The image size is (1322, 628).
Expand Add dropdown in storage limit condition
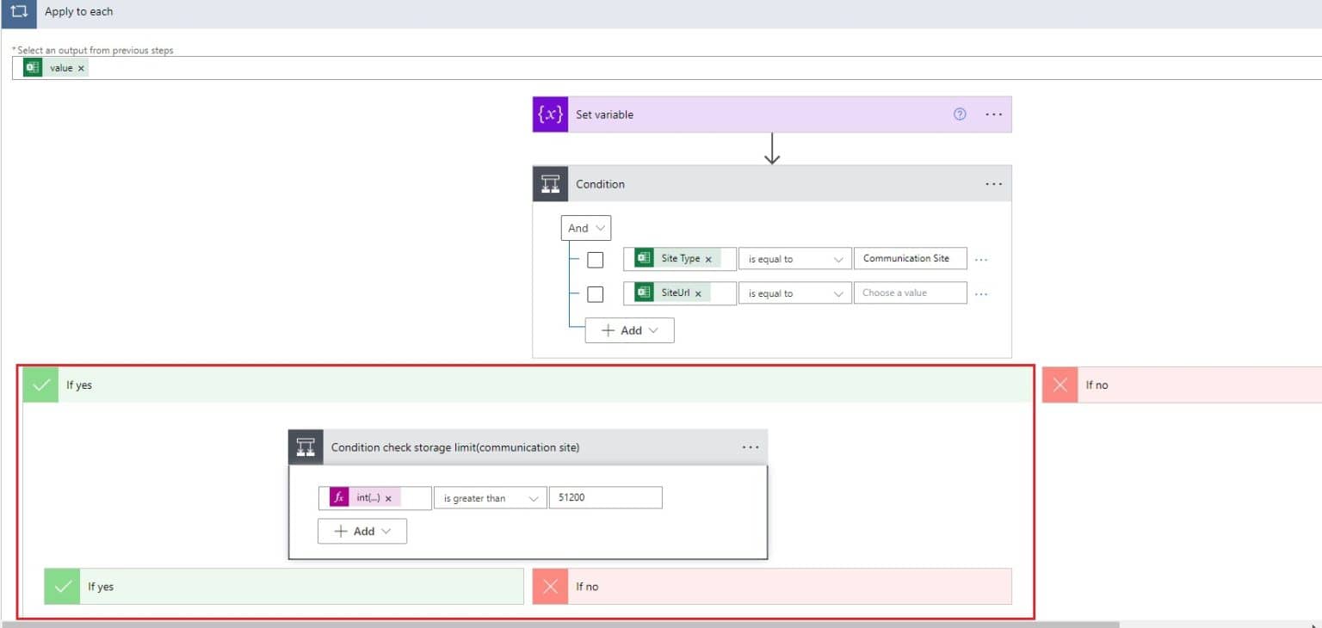(362, 532)
